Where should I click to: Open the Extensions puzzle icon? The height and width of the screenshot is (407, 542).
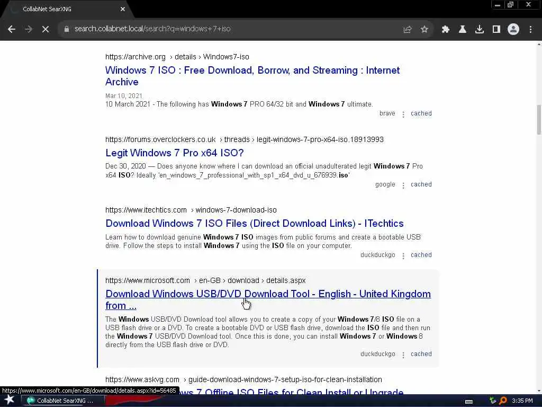pos(446,30)
